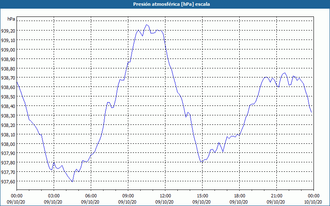Pick the 937,70 axis label
The width and height of the screenshot is (330, 206).
pos(8,172)
